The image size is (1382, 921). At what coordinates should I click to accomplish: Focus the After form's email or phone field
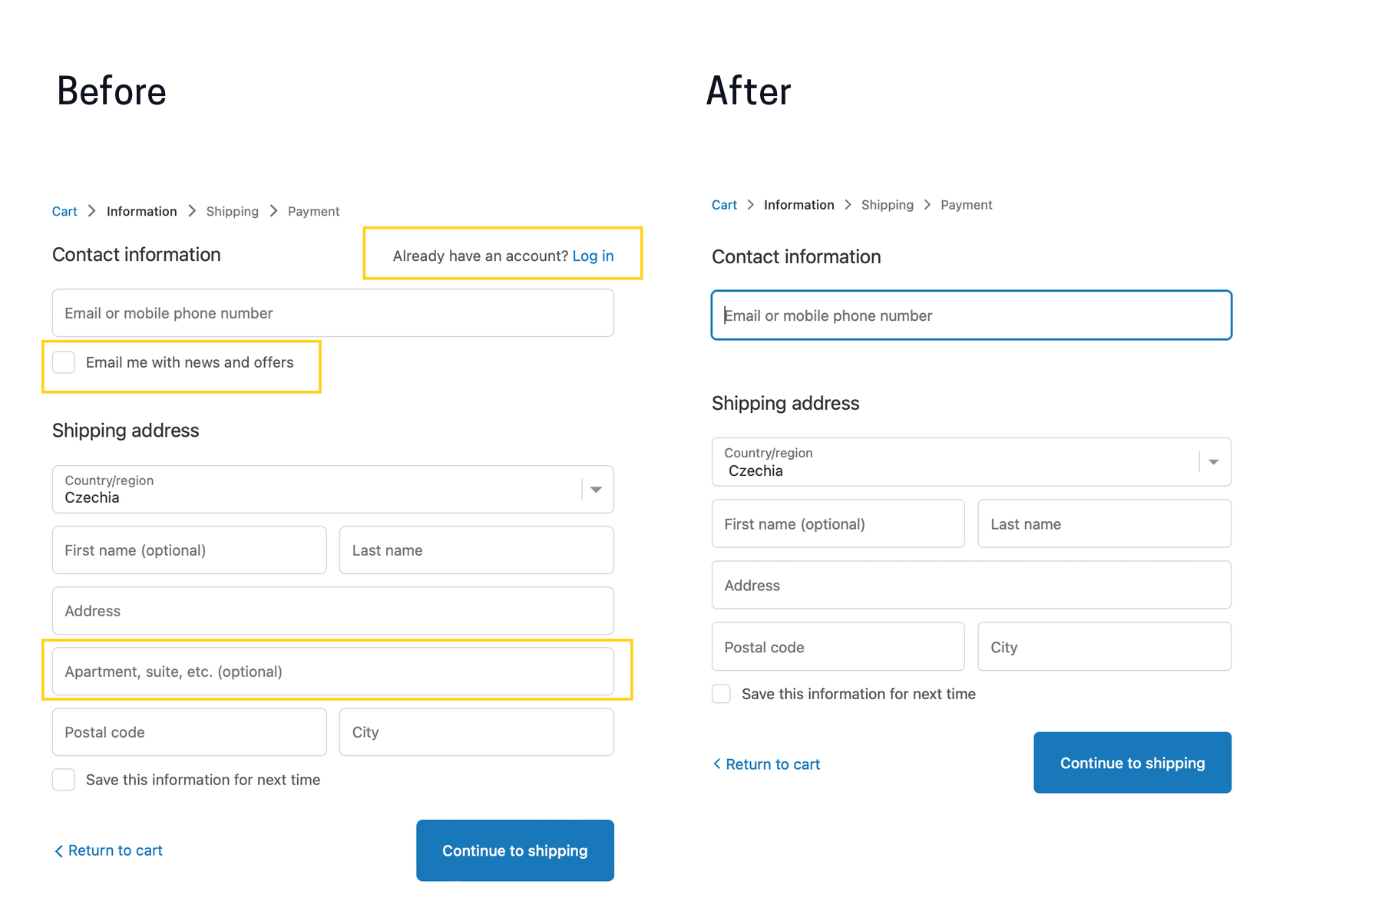(x=971, y=315)
